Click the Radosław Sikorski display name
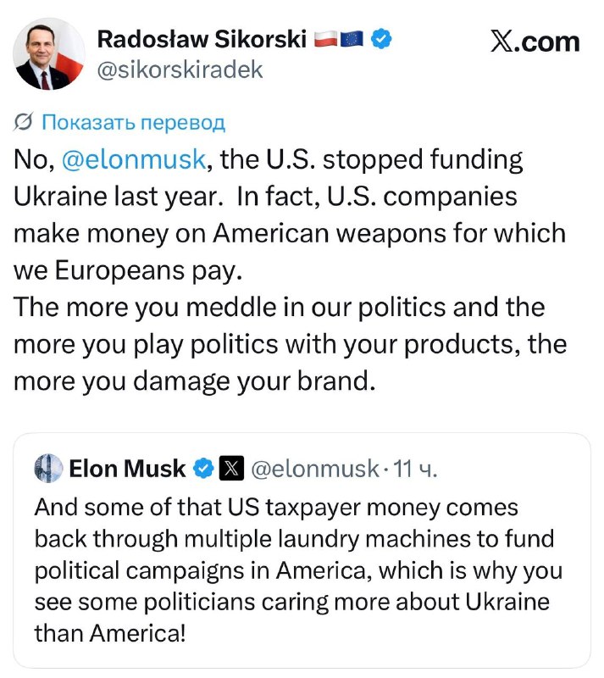604x678 pixels. [x=202, y=39]
